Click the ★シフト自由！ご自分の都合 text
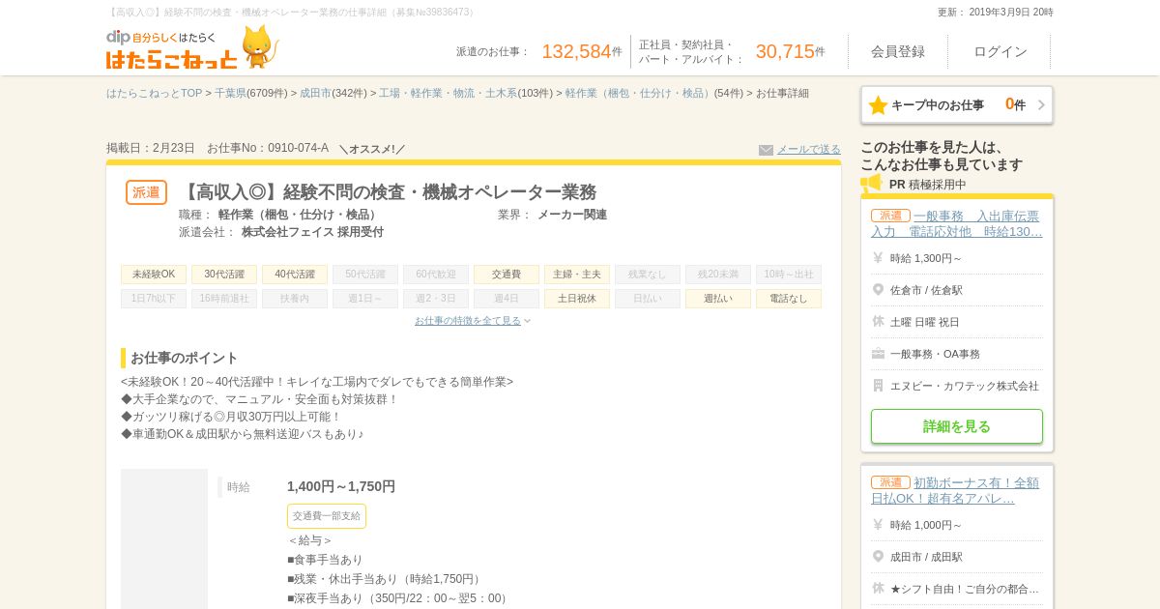 point(965,589)
